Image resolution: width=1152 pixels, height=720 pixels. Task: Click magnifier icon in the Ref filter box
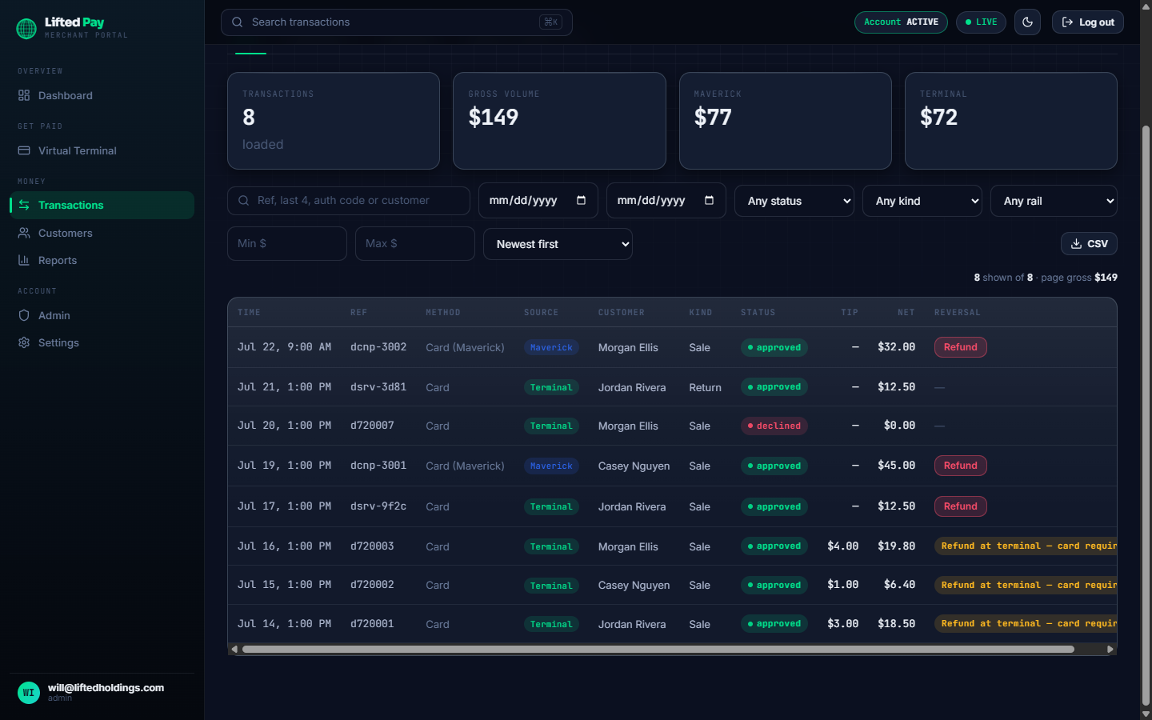[x=244, y=201]
